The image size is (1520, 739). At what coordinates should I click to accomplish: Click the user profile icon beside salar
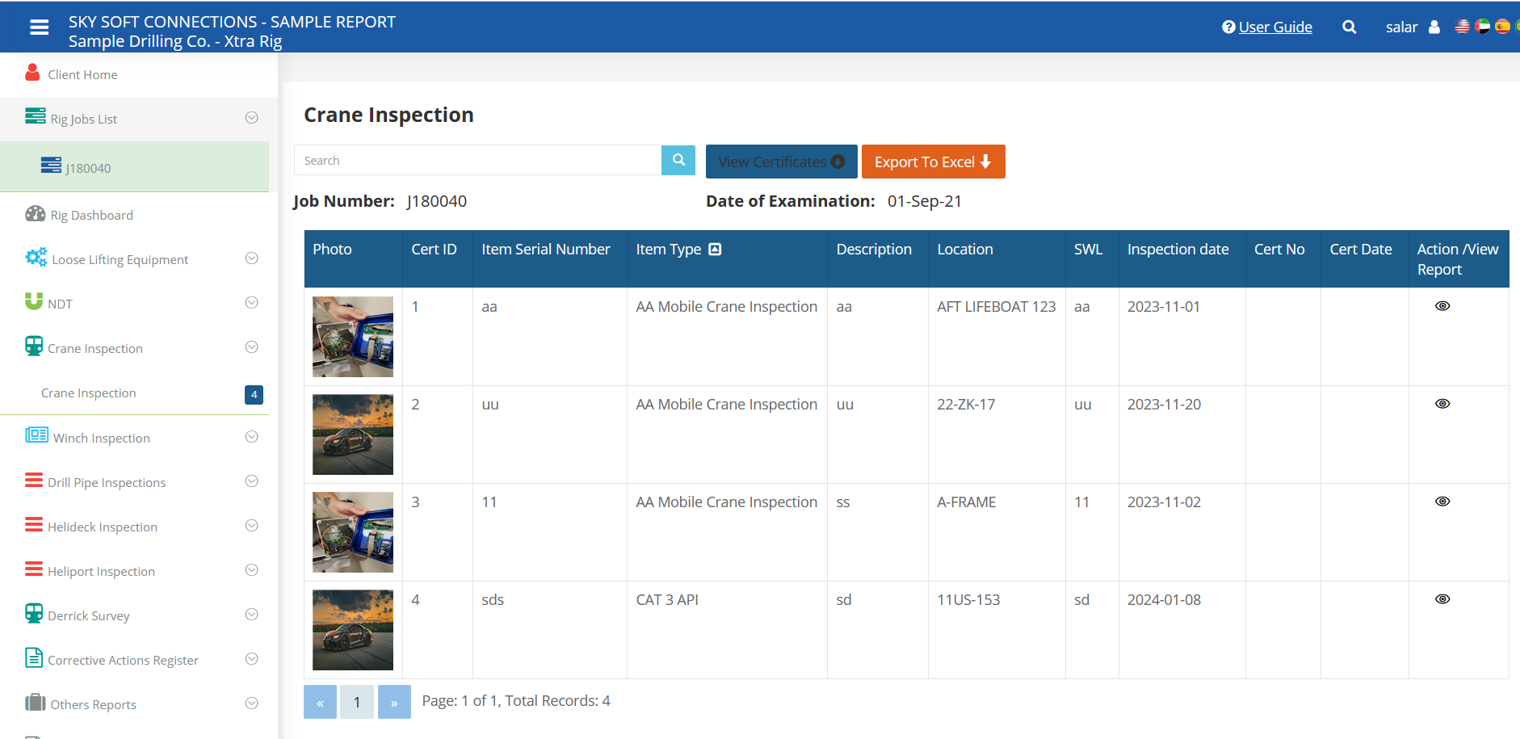tap(1434, 27)
